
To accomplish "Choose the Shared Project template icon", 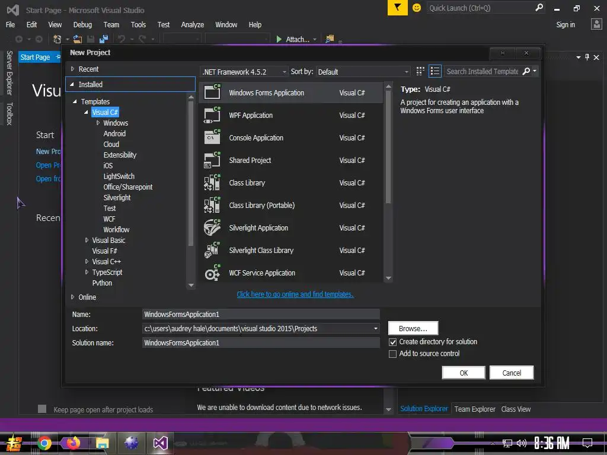I will click(x=212, y=160).
